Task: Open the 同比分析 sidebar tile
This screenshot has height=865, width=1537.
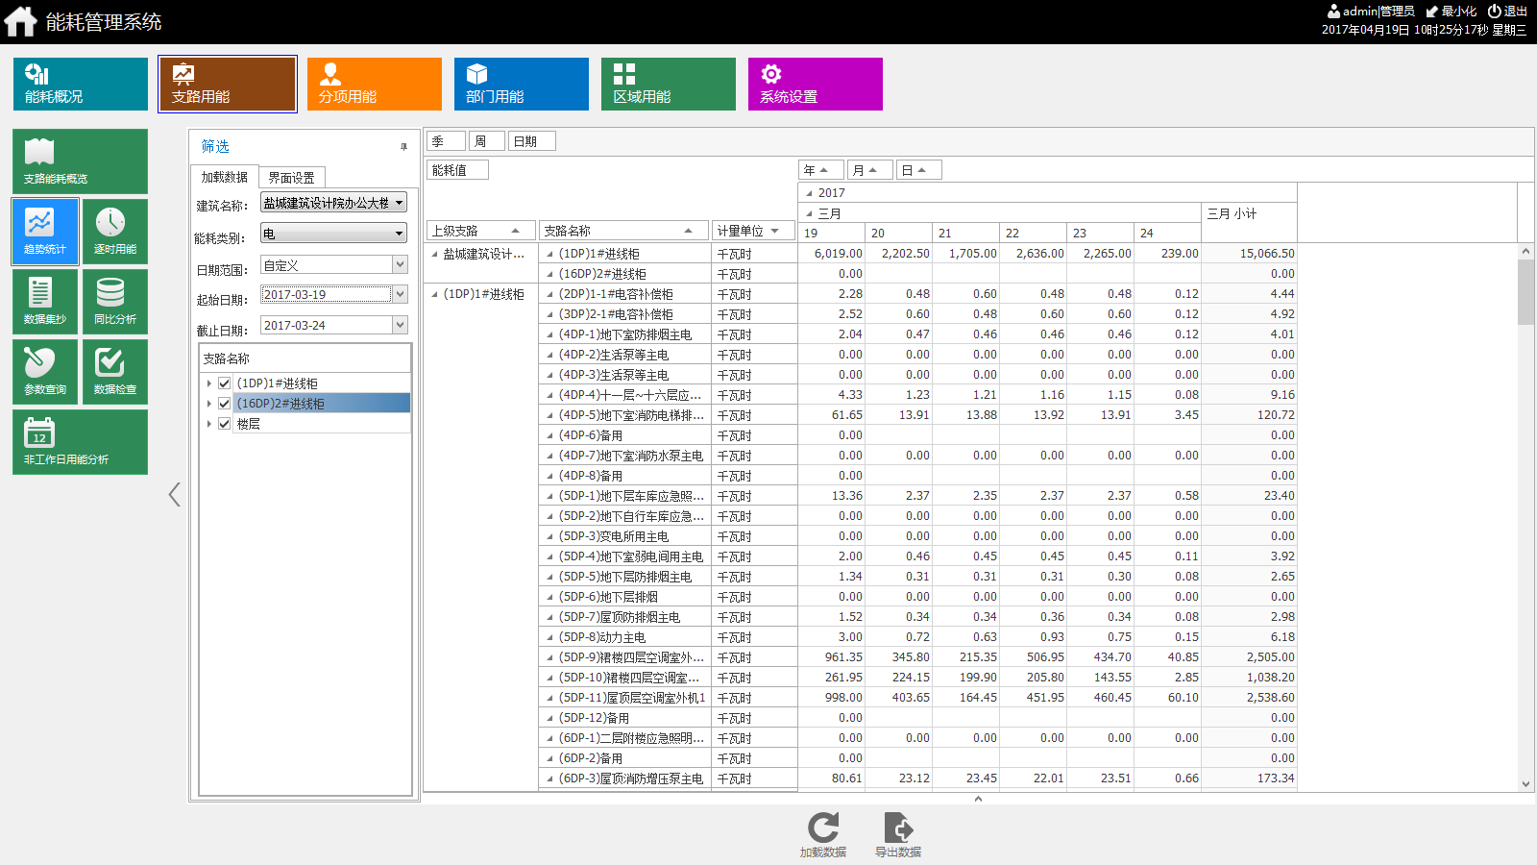Action: click(x=115, y=302)
